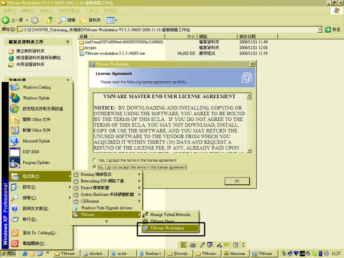Click the license text scroll down arrow
The height and width of the screenshot is (258, 344).
[249, 150]
